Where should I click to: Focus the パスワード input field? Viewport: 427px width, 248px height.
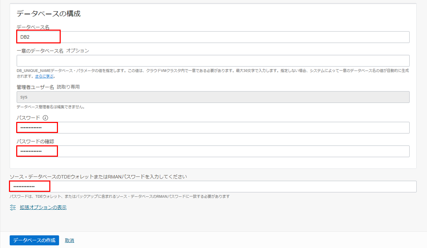point(213,127)
